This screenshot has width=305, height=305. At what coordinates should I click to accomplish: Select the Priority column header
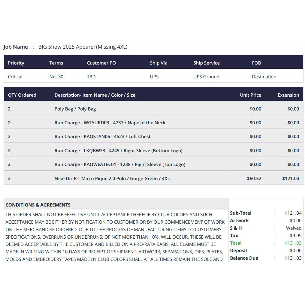coord(16,63)
